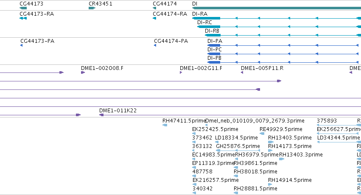Select EST LD18334.5prime
Image resolution: width=361 pixels, height=195 pixels.
[x=236, y=138]
